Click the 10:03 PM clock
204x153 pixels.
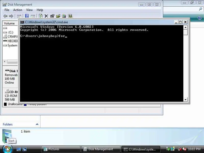click(x=194, y=149)
